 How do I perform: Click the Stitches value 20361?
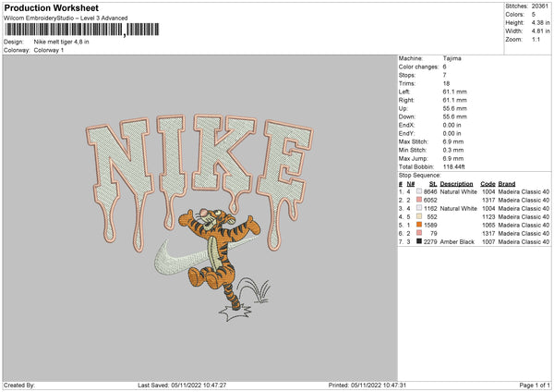[x=540, y=6]
